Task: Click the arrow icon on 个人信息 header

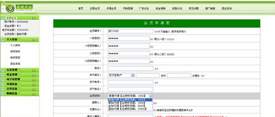Action: coord(34,40)
